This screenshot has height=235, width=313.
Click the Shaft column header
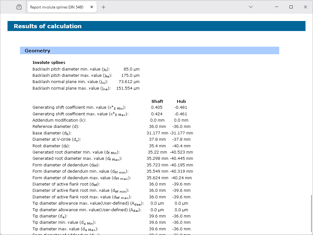157,101
